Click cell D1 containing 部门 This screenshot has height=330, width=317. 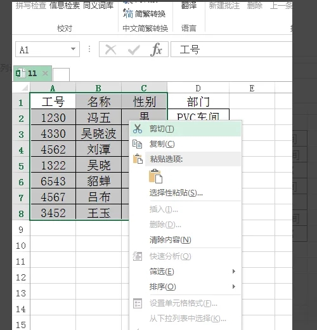click(198, 102)
